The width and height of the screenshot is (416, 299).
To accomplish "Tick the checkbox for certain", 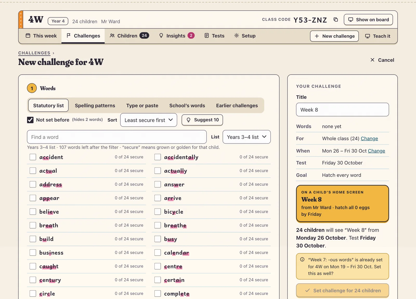I will click(x=158, y=280).
